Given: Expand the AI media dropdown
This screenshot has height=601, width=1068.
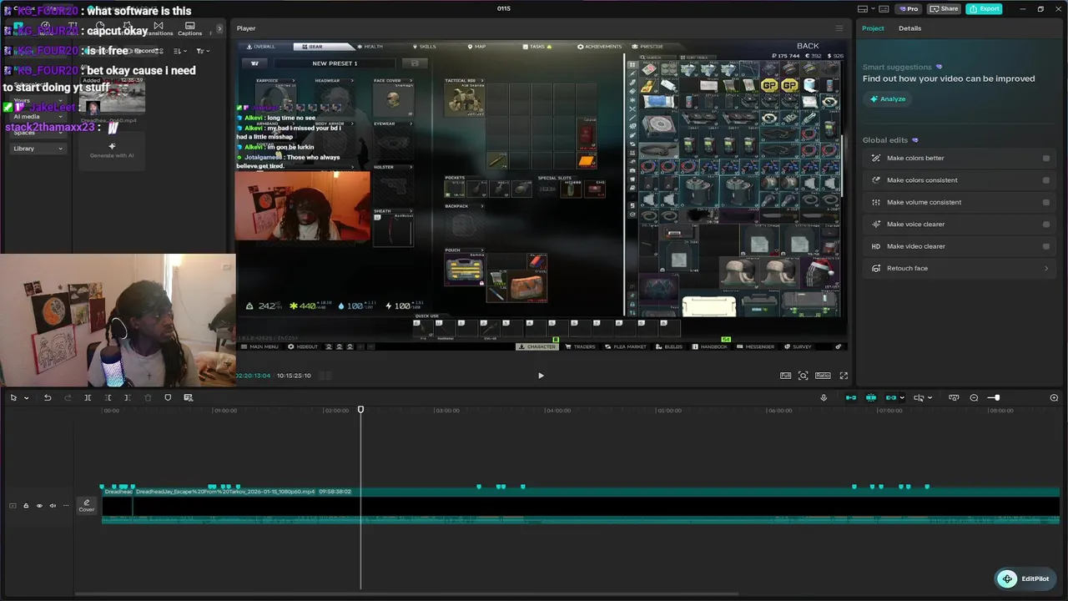Looking at the screenshot, I should (38, 117).
